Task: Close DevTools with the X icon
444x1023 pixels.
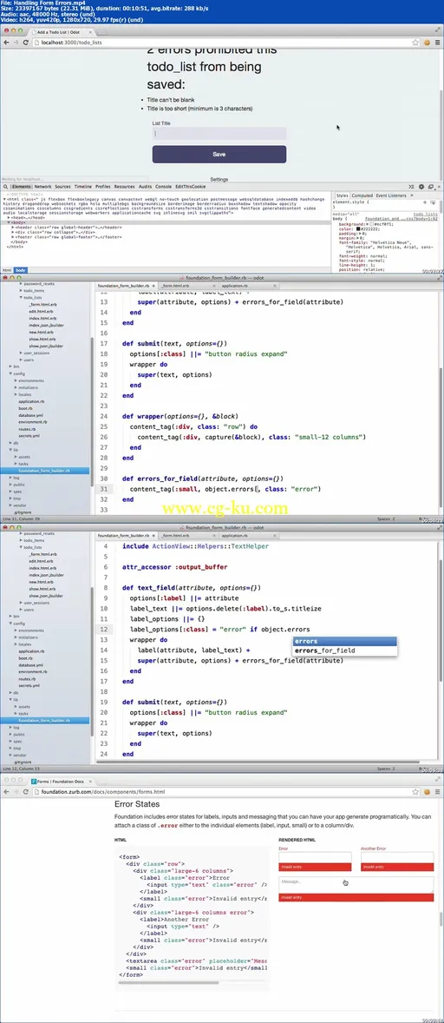Action: click(x=439, y=187)
